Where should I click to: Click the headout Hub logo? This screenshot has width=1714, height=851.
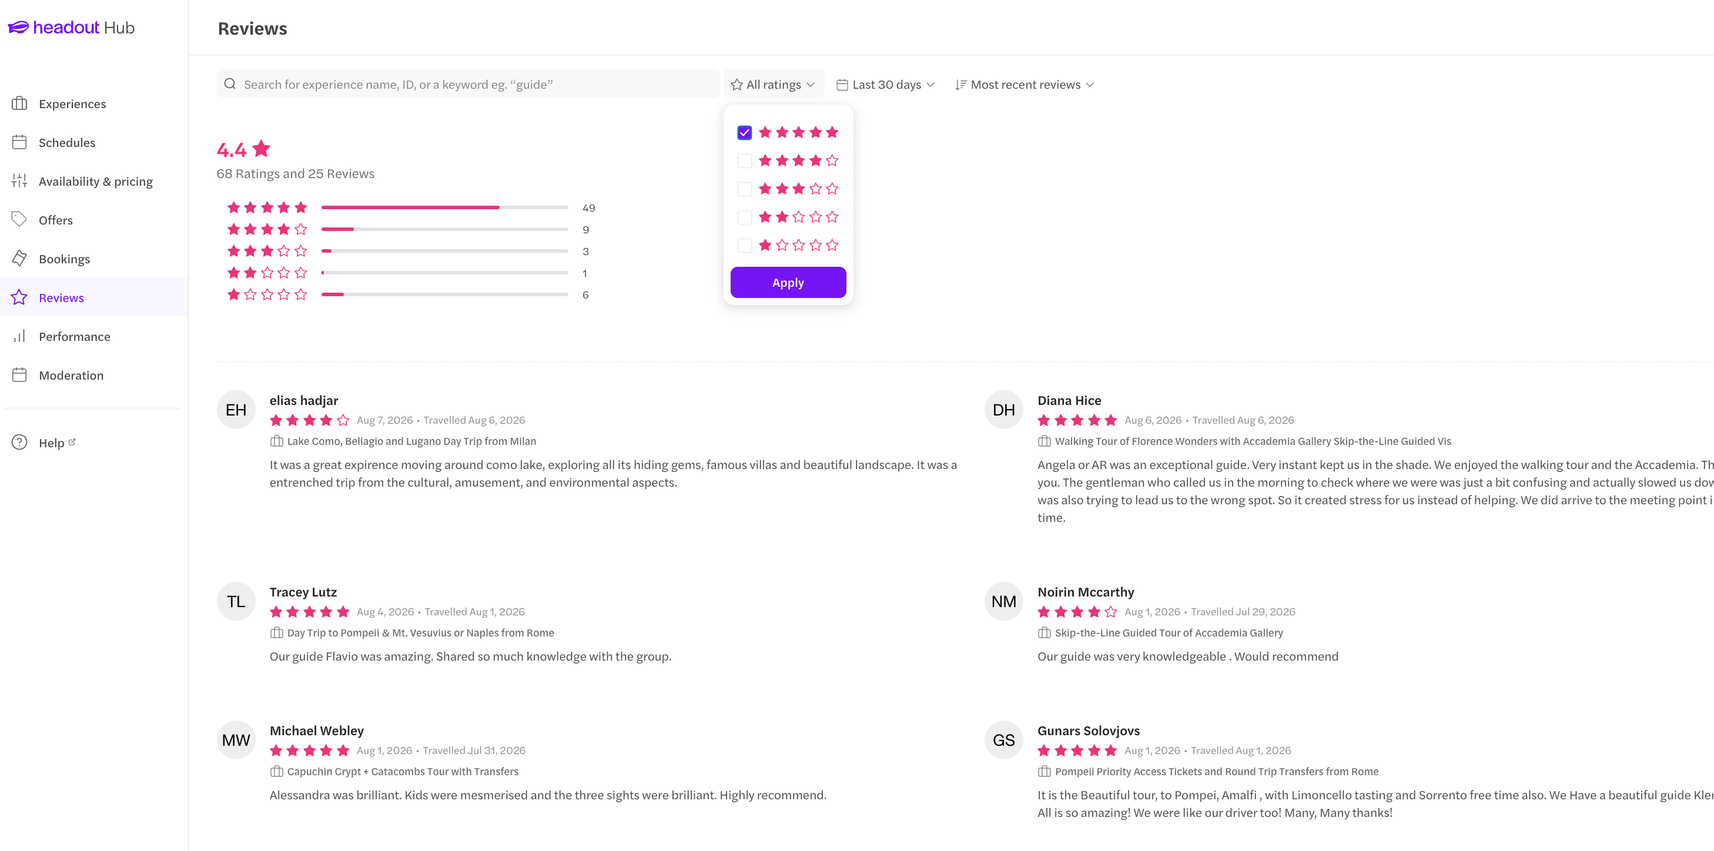[x=71, y=27]
